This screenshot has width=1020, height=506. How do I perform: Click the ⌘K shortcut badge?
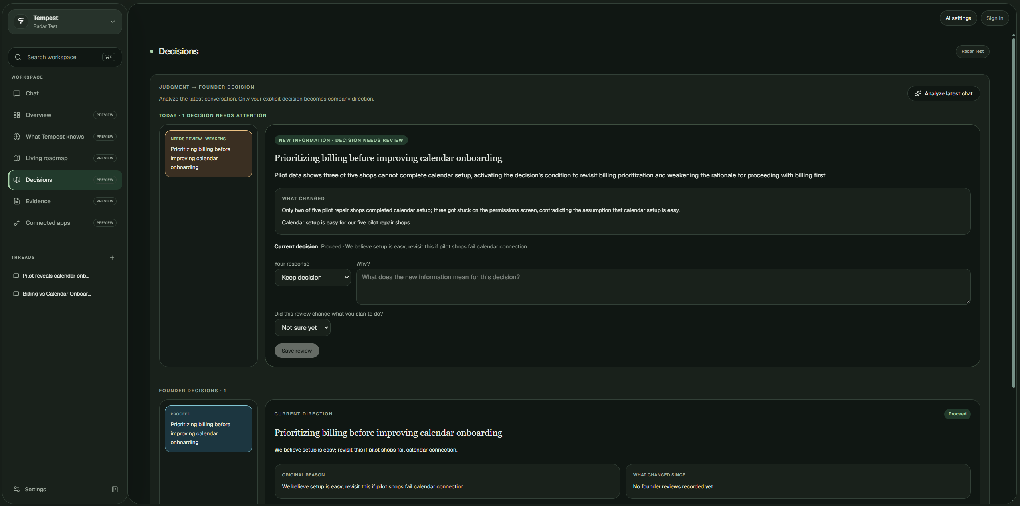click(109, 57)
